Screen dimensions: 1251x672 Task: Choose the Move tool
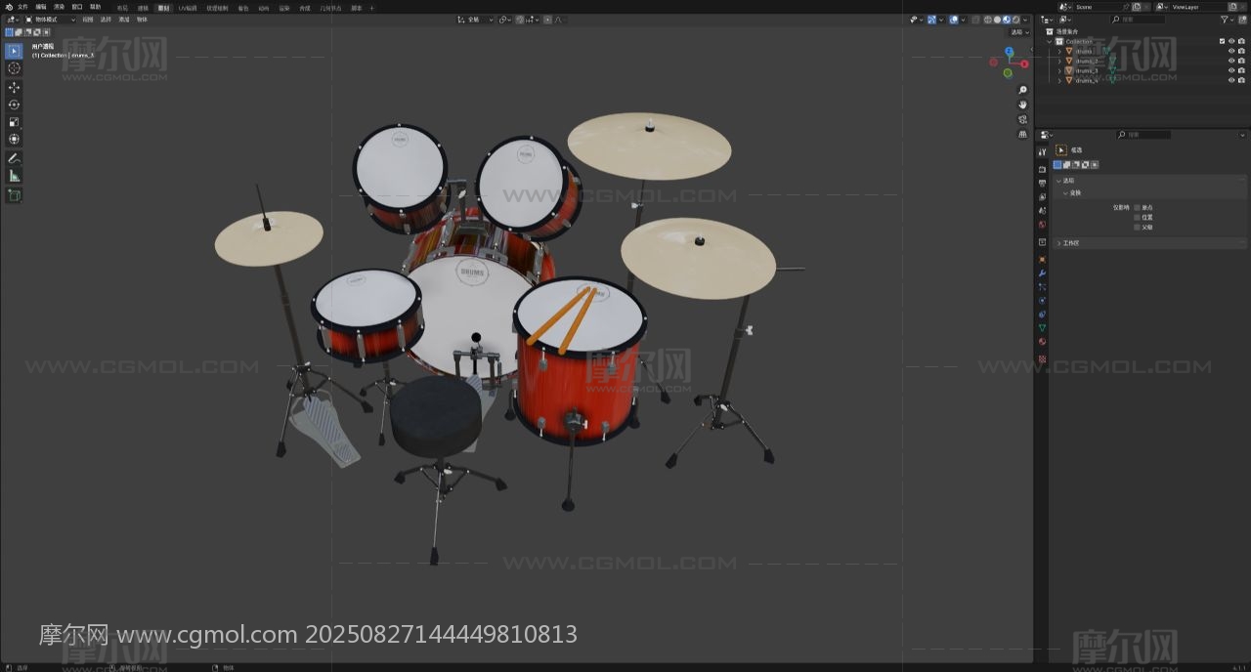click(14, 87)
